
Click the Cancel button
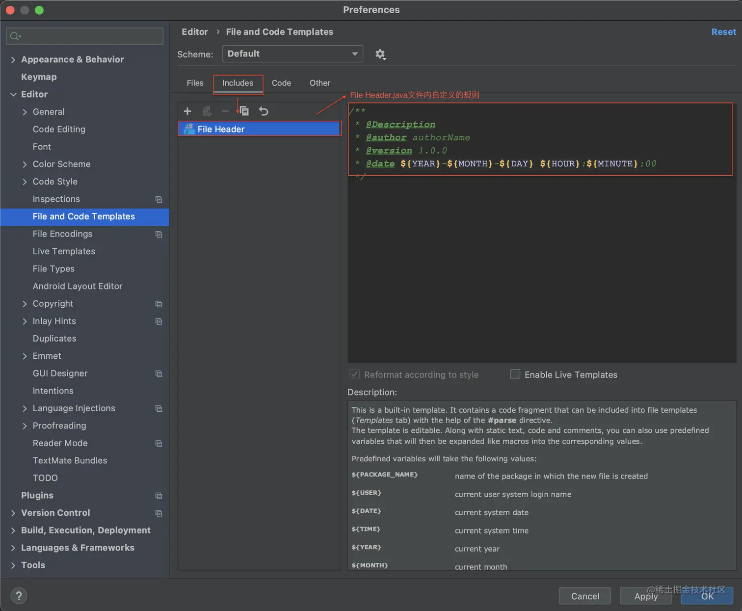(585, 596)
